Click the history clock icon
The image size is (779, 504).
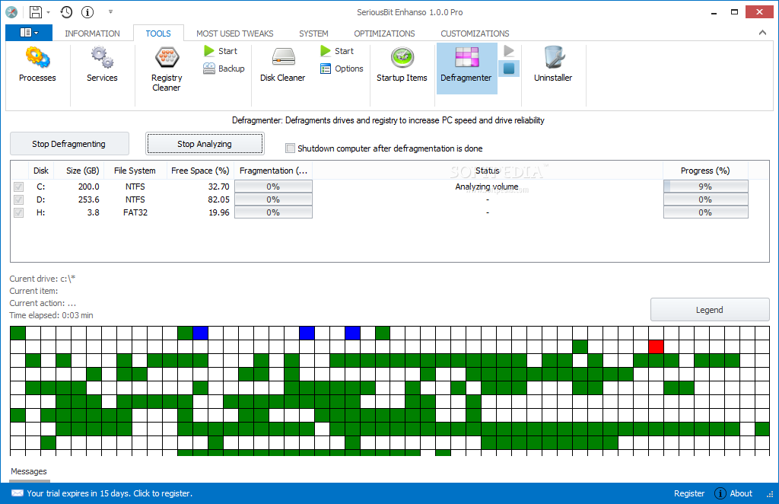(66, 12)
